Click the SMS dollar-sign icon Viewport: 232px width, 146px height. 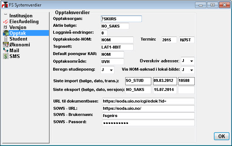click(x=6, y=56)
